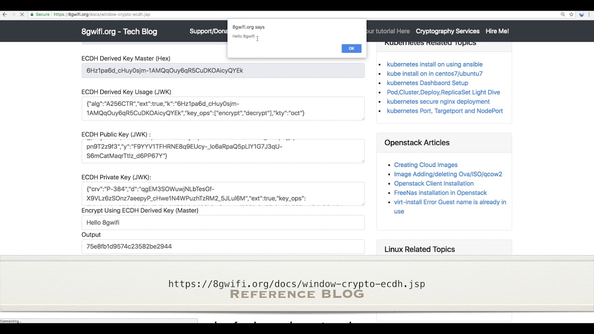Bookmark this page with the star icon
Viewport: 594px width, 334px height.
(x=571, y=14)
